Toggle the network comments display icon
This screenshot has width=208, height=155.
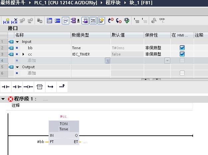pos(85,21)
